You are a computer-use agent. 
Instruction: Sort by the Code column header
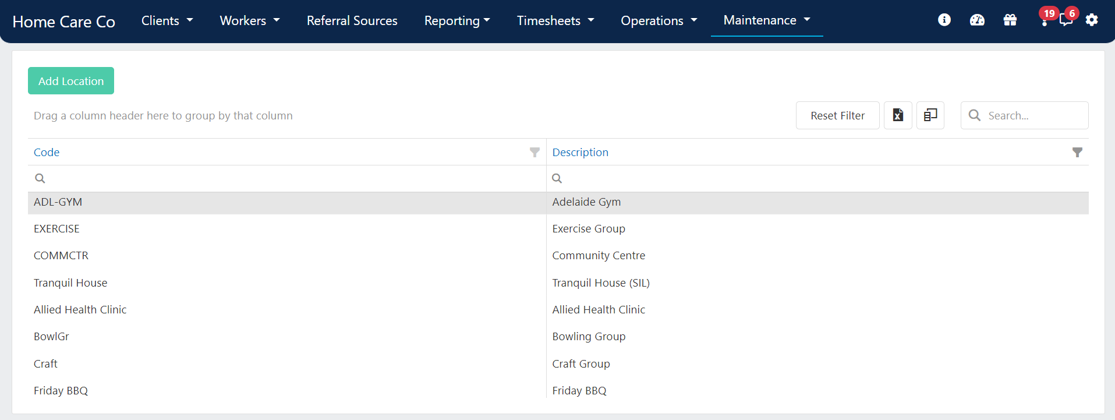(47, 152)
